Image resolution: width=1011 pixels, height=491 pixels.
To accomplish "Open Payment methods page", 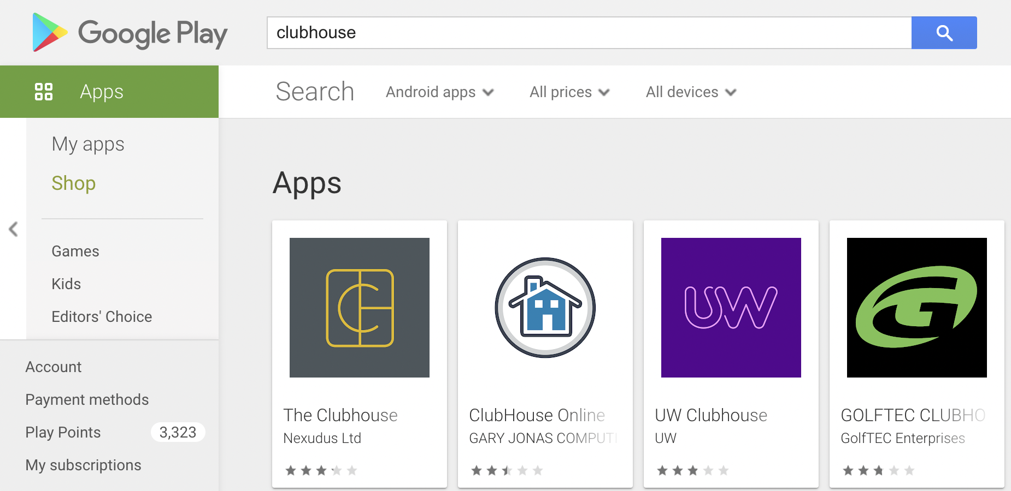I will [x=87, y=399].
